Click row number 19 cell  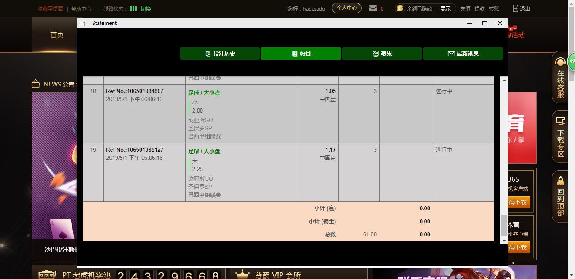coord(93,150)
